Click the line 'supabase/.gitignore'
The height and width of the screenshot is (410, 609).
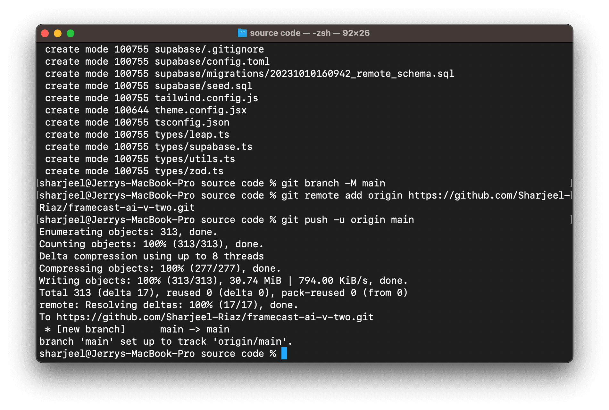coord(209,49)
